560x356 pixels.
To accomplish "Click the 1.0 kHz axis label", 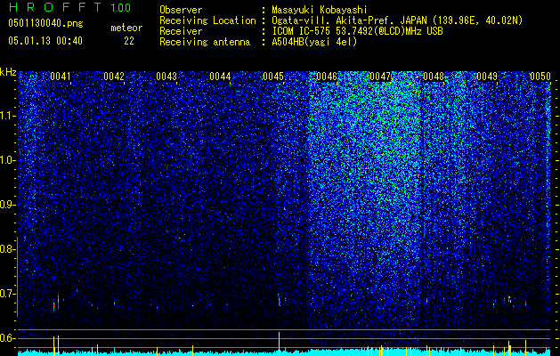I will pos(7,160).
